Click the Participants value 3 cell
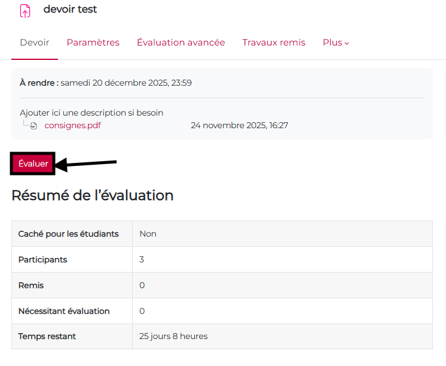This screenshot has width=446, height=366. point(142,259)
